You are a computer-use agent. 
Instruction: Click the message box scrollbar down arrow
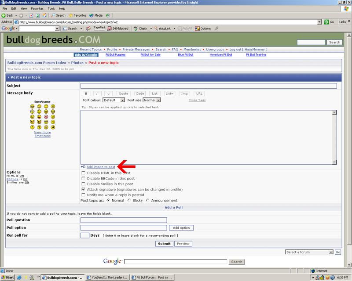point(334,162)
